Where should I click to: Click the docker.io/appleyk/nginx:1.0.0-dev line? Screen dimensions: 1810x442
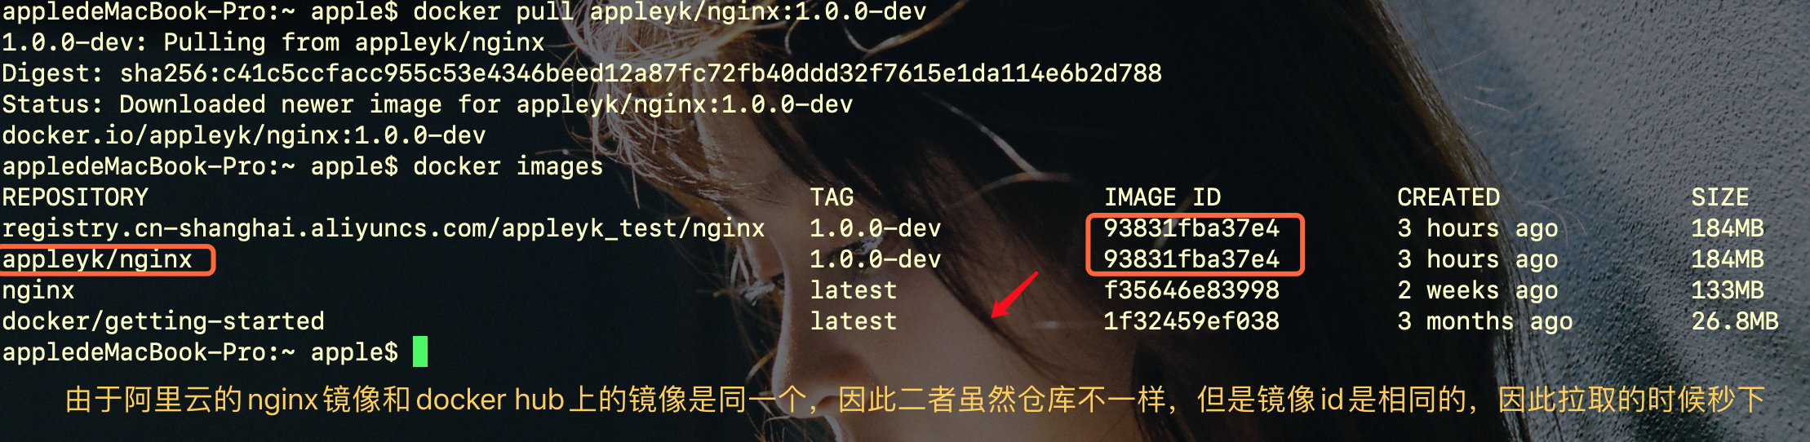click(244, 135)
